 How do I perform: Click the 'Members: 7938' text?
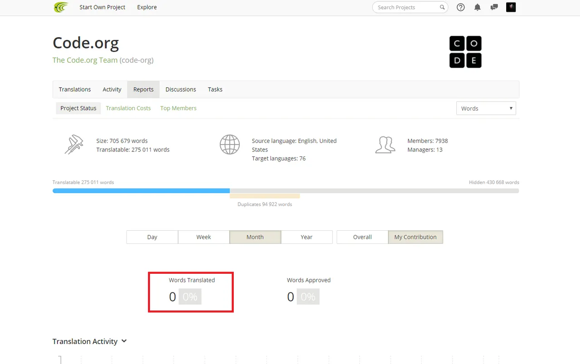click(x=427, y=141)
